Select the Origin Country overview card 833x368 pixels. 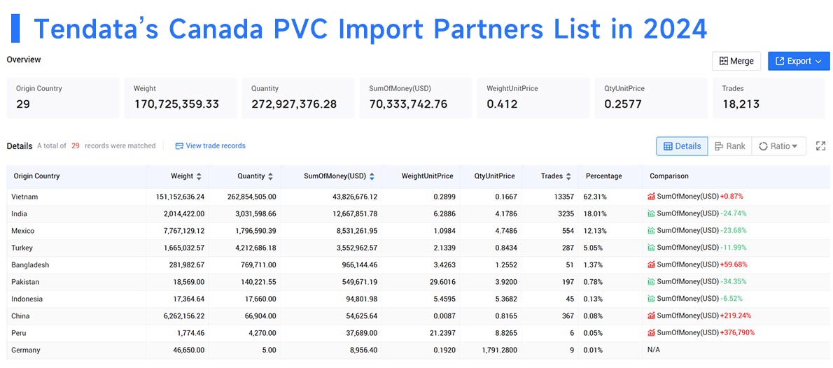point(63,98)
